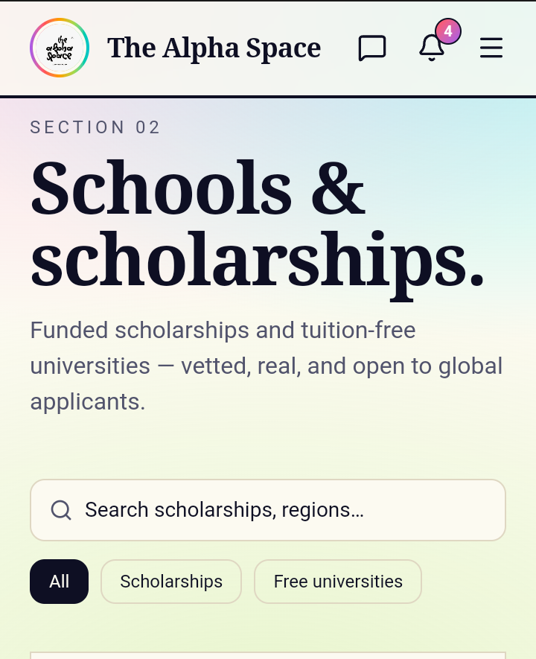Click the magnifier icon in search bar

coord(61,510)
